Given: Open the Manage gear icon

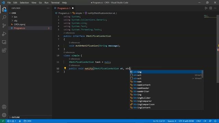Looking at the screenshot, I should pos(4,115).
